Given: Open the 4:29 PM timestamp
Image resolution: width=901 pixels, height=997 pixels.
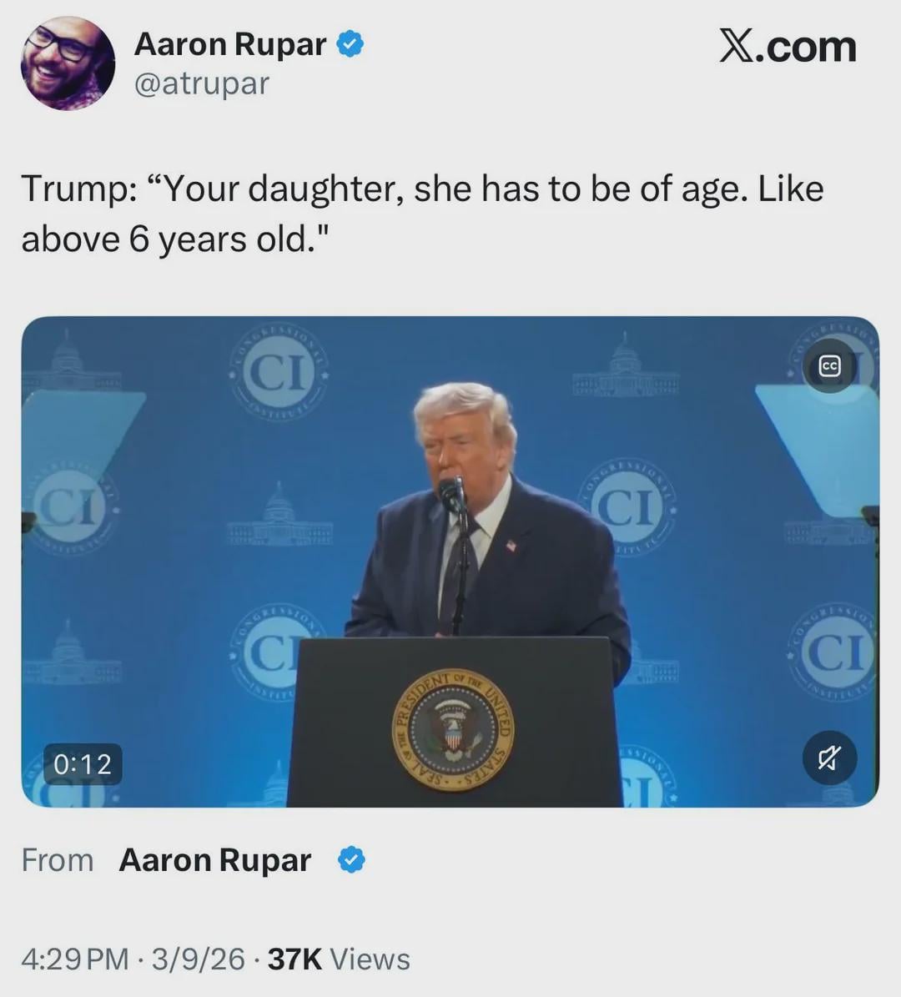Looking at the screenshot, I should [75, 959].
